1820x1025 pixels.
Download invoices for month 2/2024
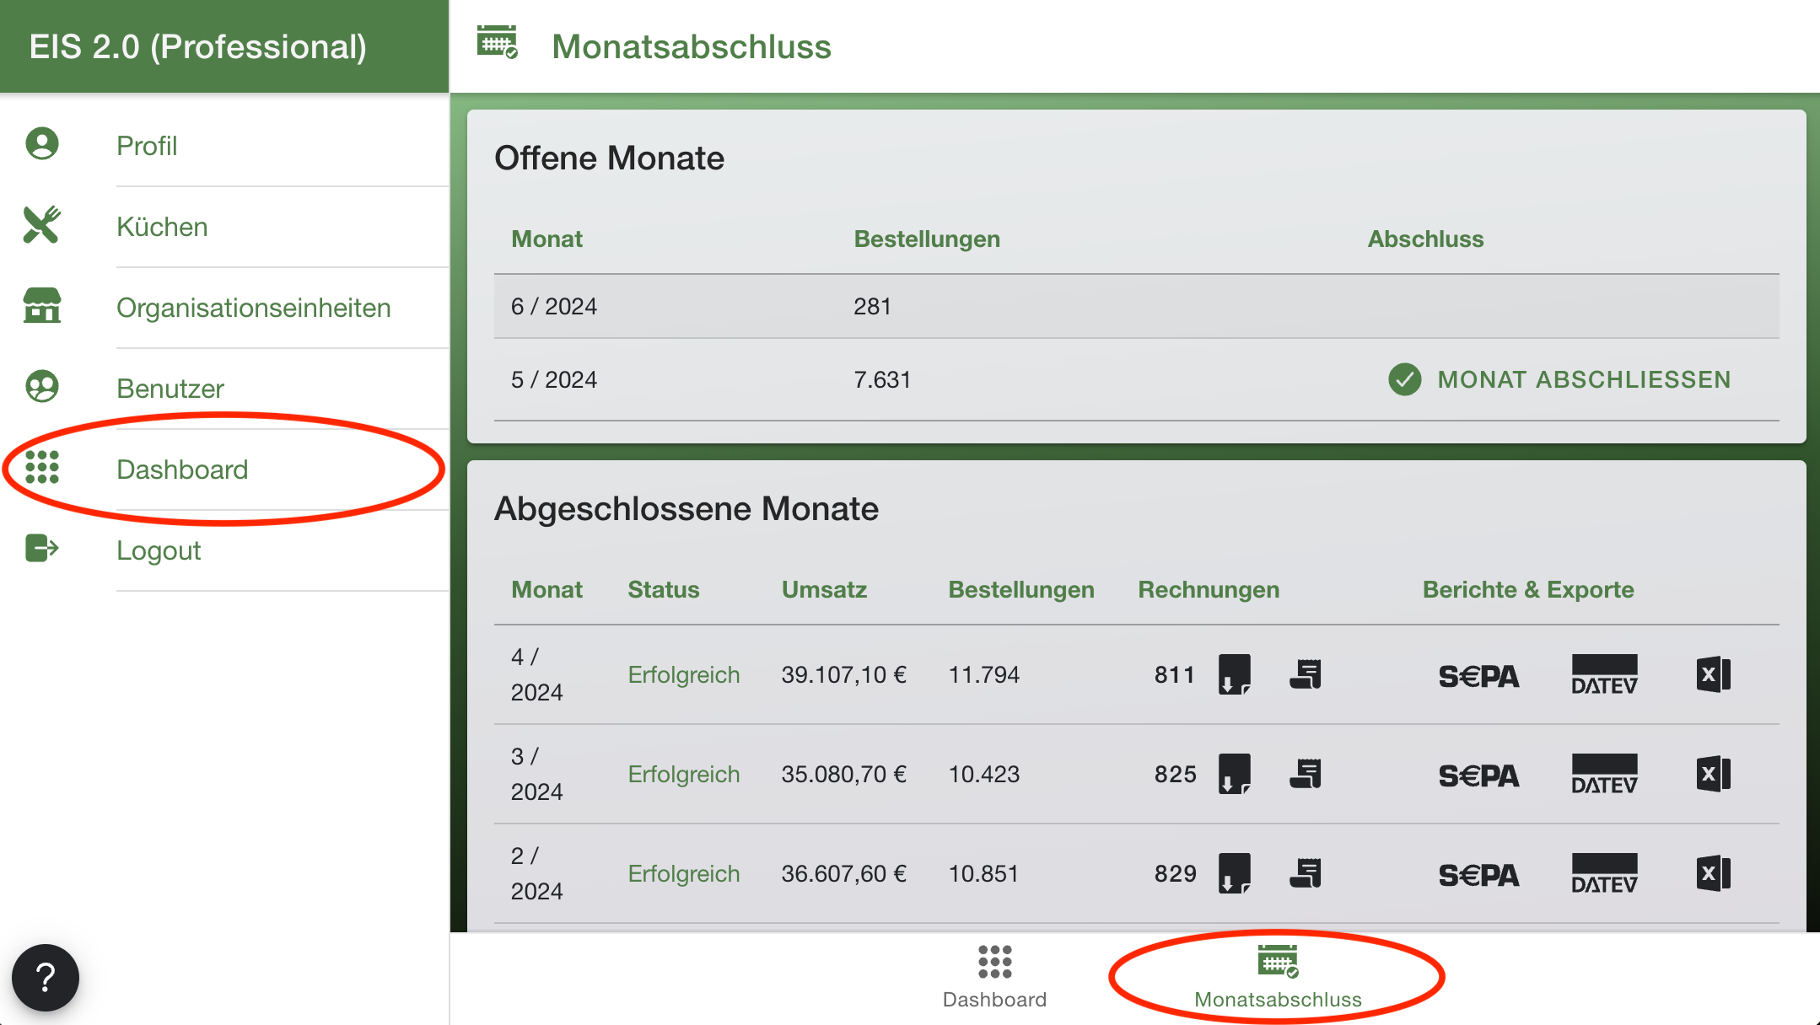point(1234,873)
